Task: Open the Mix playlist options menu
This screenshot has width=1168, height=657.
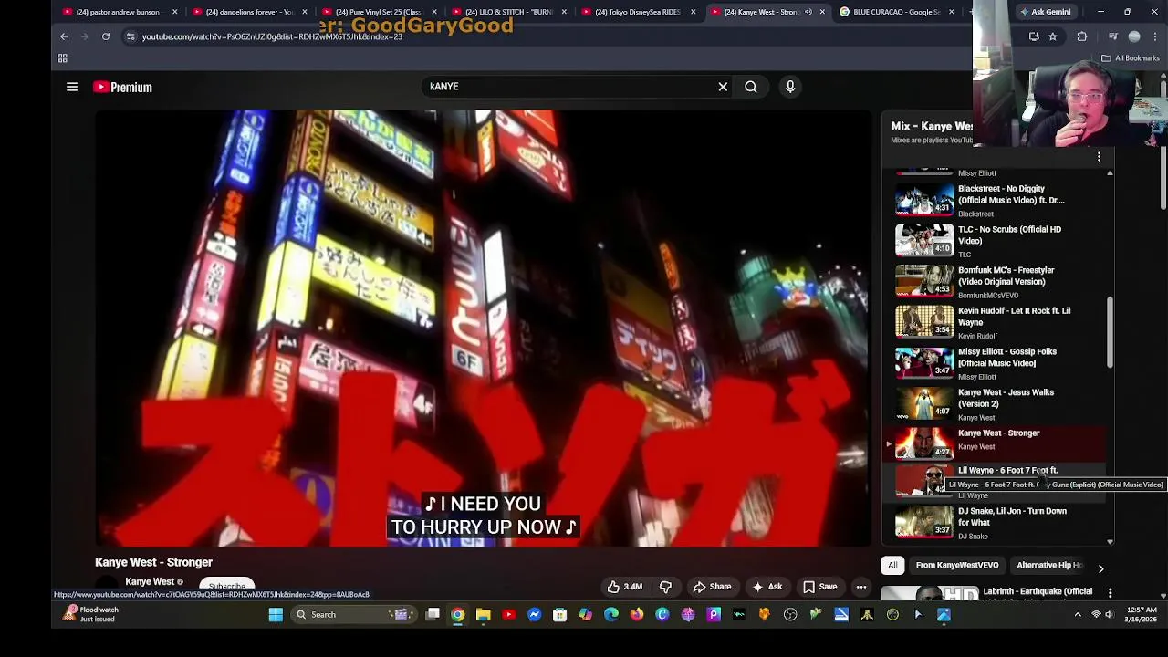Action: point(1099,157)
